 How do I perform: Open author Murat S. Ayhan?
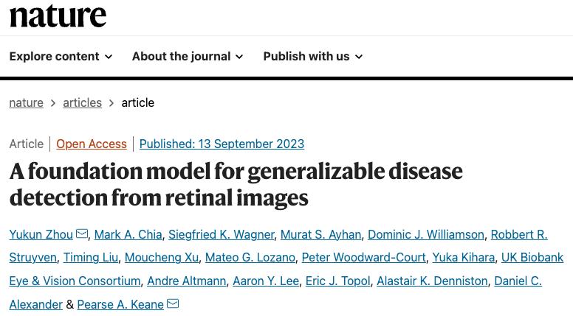pos(320,234)
